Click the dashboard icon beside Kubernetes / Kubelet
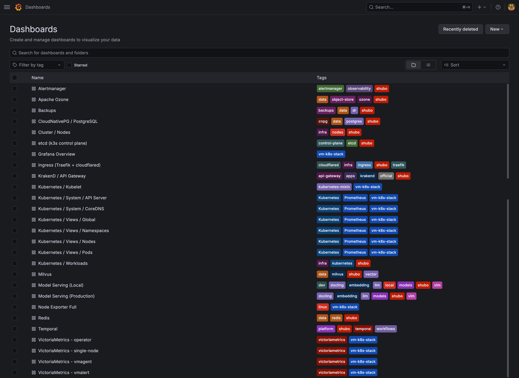Viewport: 519px width, 378px height. (x=34, y=187)
